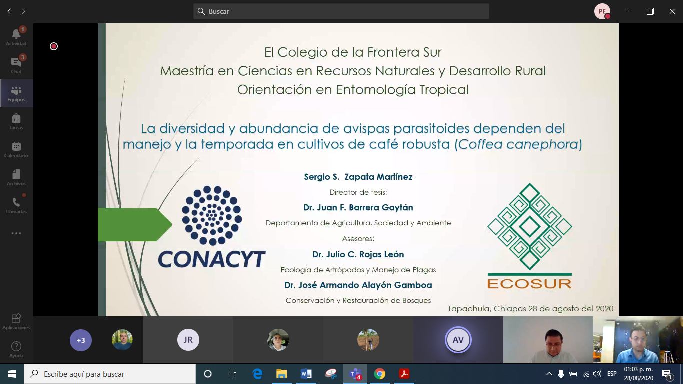Select the video of man in white shirt
The height and width of the screenshot is (384, 683).
click(548, 340)
